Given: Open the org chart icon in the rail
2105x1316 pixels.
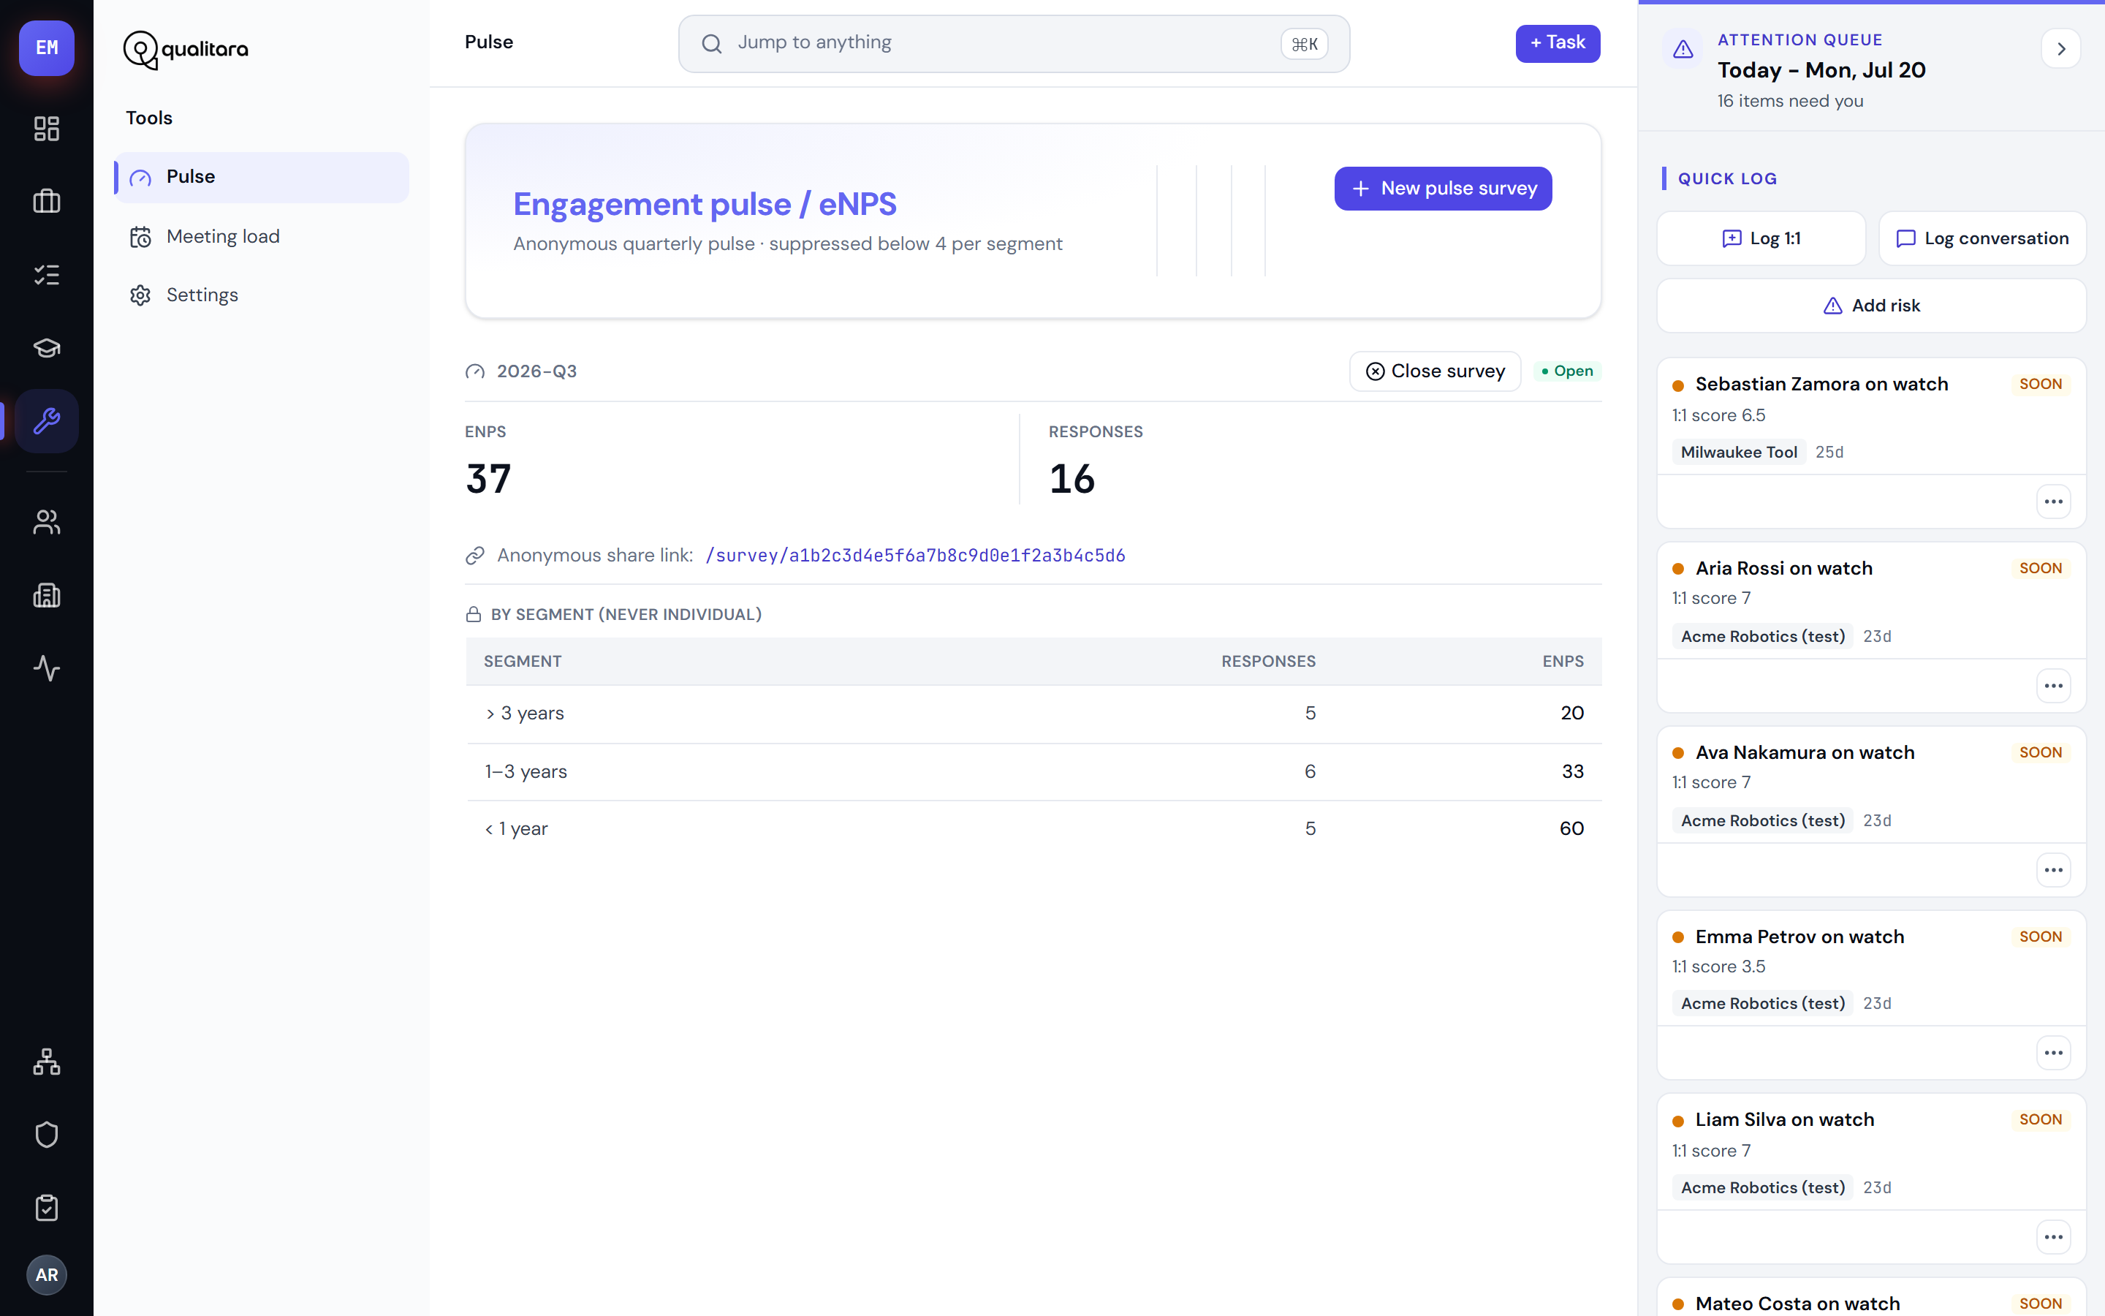Looking at the screenshot, I should [47, 1062].
